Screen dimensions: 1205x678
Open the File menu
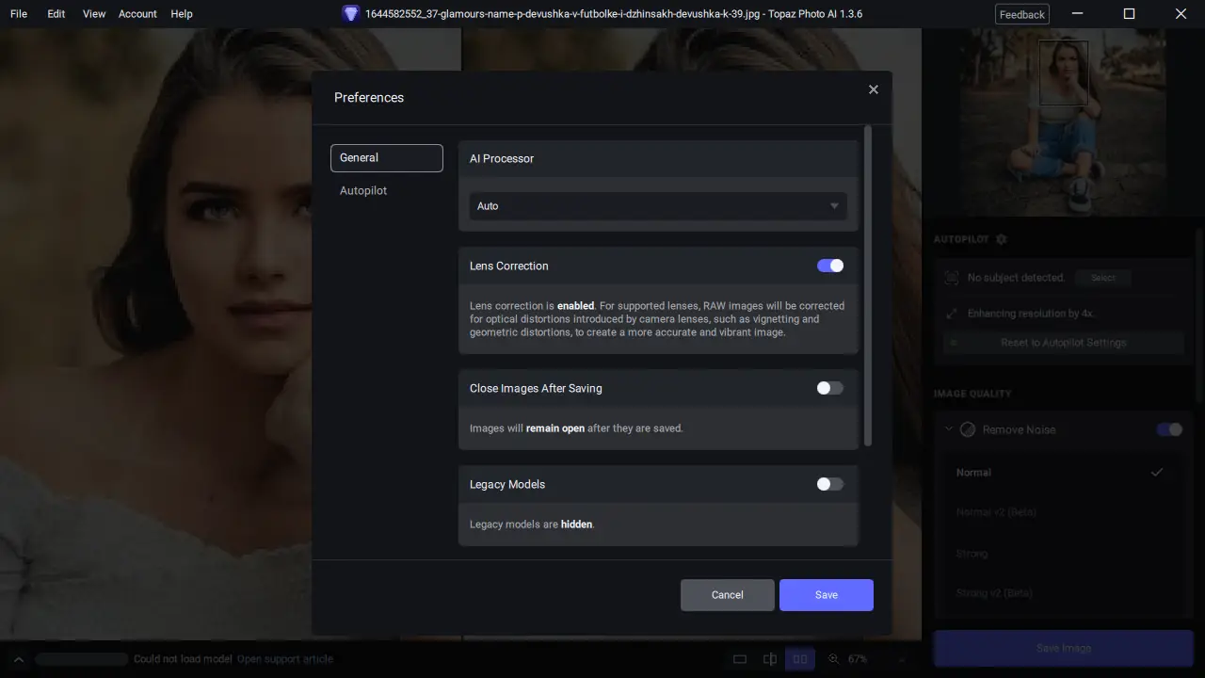click(19, 14)
